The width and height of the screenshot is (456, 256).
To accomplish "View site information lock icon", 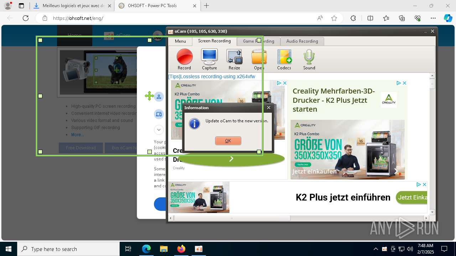I will (x=45, y=18).
